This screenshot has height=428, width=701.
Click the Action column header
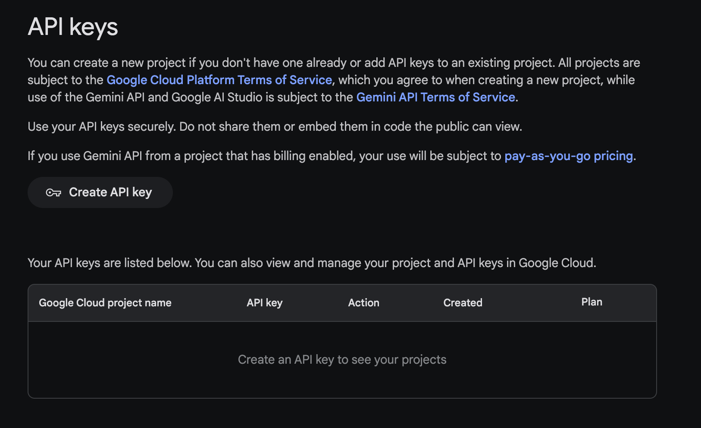[x=364, y=303]
